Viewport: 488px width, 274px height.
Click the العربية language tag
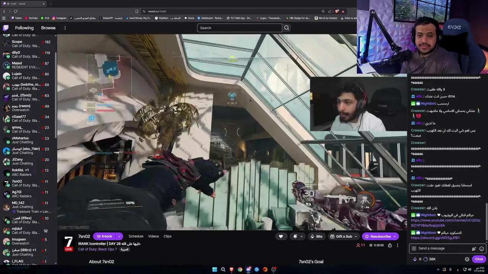pyautogui.click(x=125, y=250)
